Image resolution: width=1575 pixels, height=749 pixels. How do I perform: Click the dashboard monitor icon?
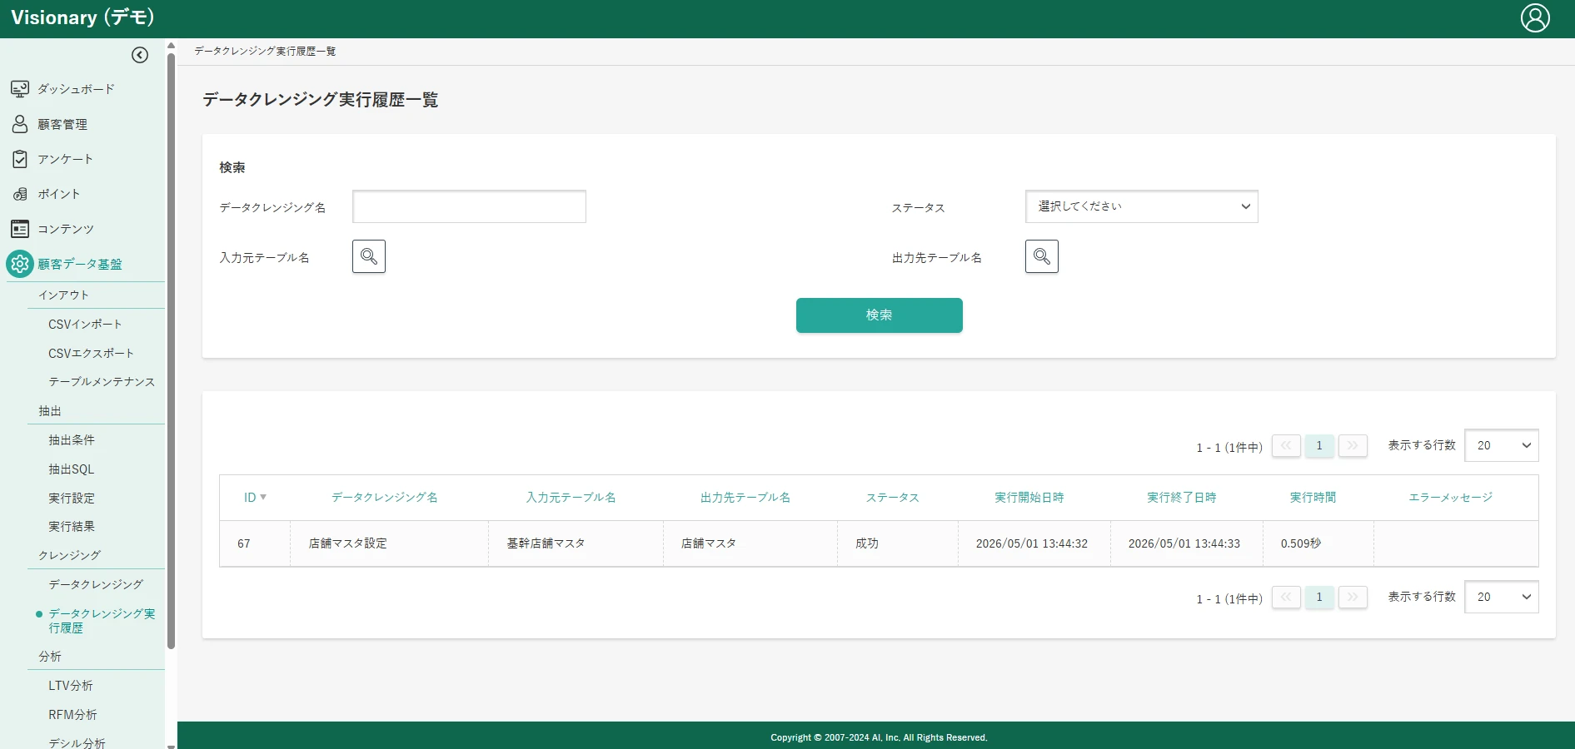click(x=20, y=89)
